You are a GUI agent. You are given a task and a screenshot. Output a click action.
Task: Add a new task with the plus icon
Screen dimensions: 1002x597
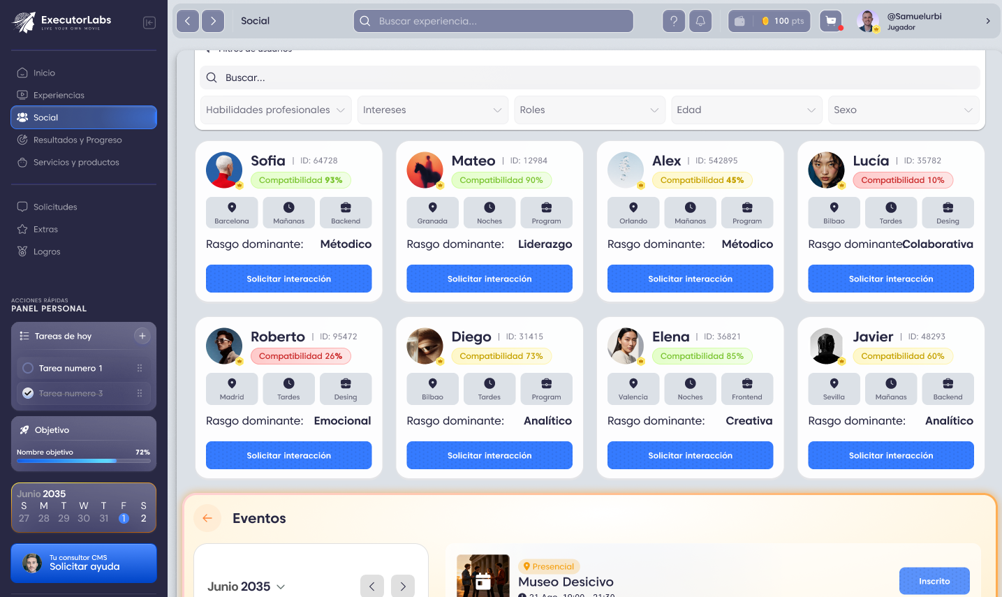coord(142,336)
